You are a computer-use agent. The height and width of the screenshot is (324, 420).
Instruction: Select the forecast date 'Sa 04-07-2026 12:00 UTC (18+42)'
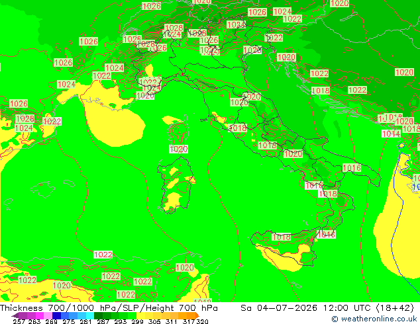327,308
